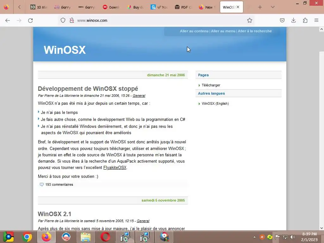Click the Autres langues sidebar heading
This screenshot has height=243, width=324.
click(211, 93)
